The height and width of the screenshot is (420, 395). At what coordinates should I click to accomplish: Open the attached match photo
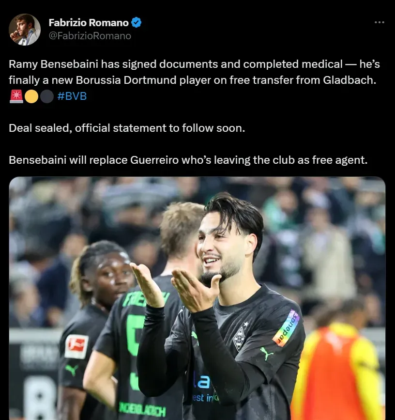[197, 298]
